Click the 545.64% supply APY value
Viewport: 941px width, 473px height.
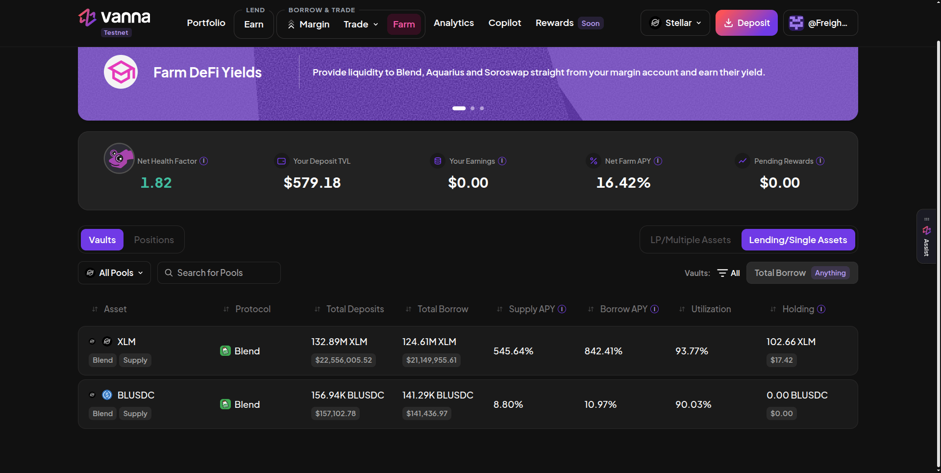tap(513, 351)
